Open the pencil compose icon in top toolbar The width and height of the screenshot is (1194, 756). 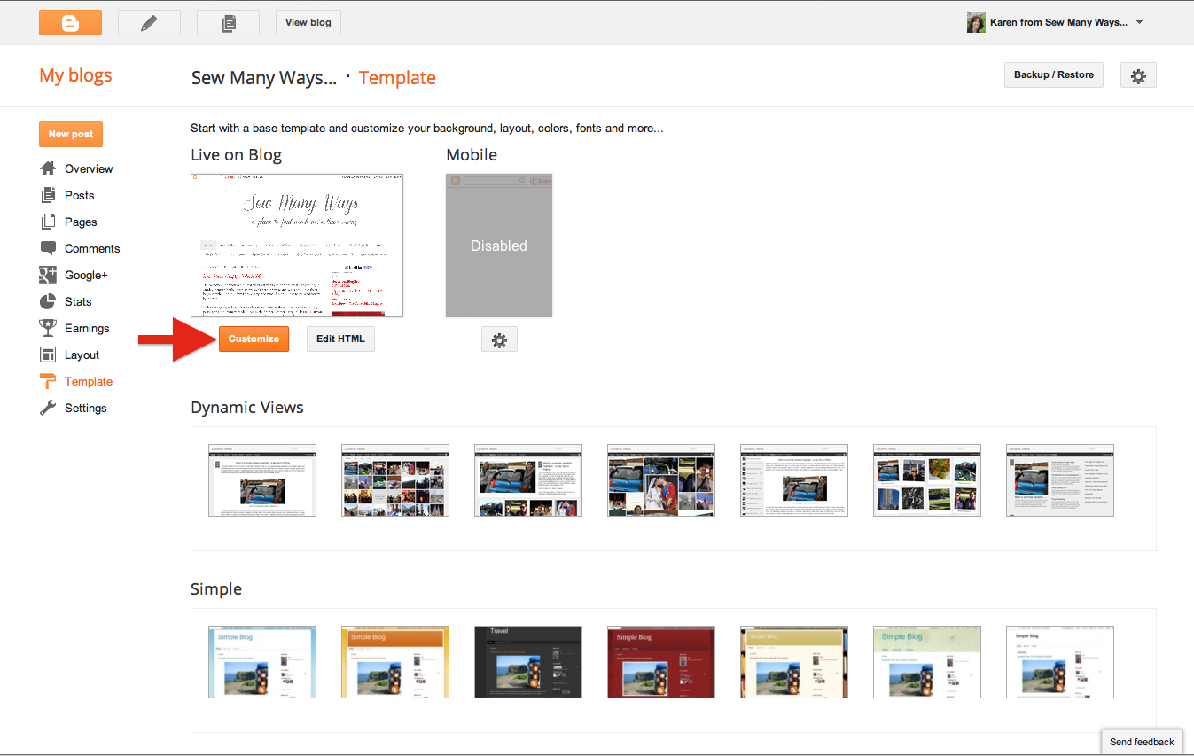coord(149,22)
